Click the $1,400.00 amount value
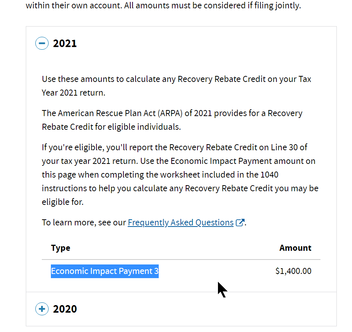The image size is (352, 332). pos(293,271)
